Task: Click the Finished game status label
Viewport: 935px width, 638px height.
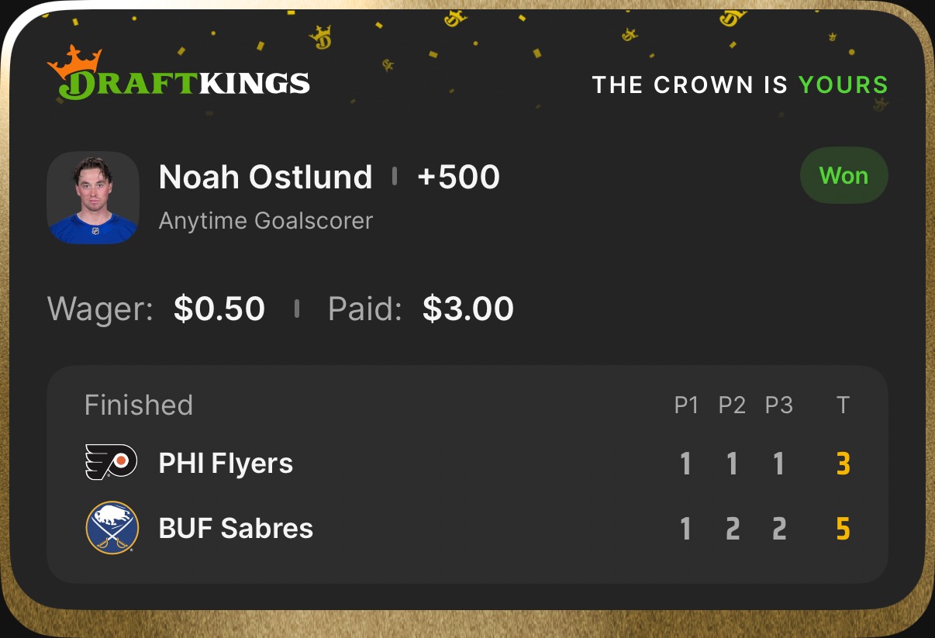Action: 139,405
